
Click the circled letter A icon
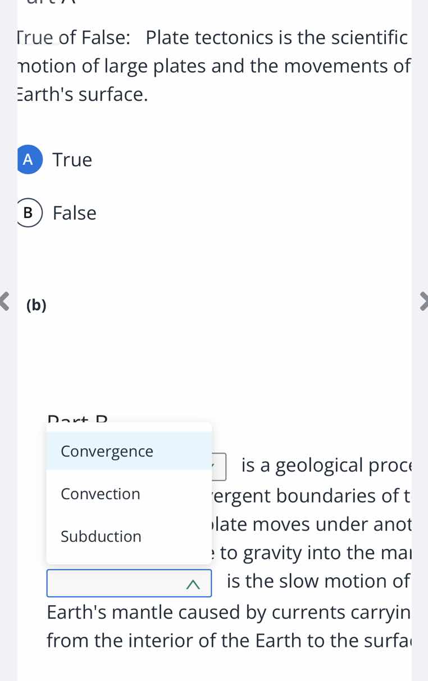pos(29,159)
